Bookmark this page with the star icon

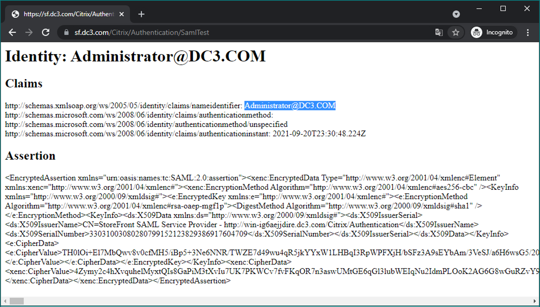point(456,33)
